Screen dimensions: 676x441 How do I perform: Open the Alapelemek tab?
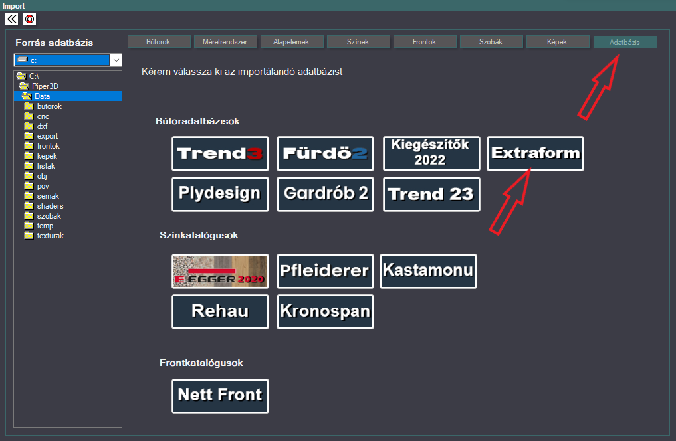[291, 42]
